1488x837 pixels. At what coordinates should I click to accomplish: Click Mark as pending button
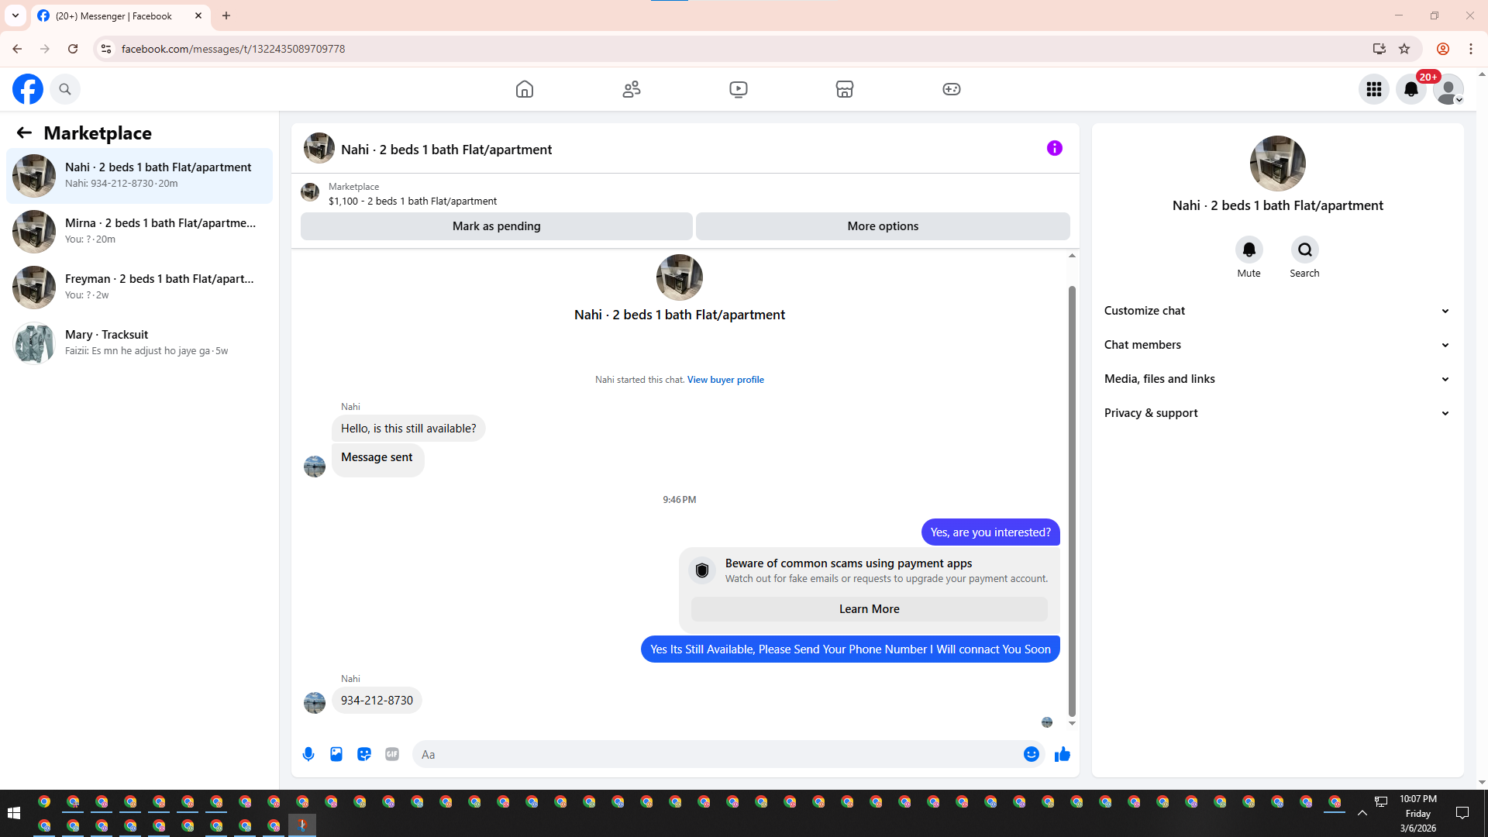tap(496, 226)
